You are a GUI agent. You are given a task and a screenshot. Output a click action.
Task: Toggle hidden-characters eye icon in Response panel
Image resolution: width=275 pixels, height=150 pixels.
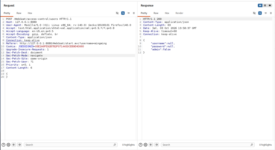[254, 13]
